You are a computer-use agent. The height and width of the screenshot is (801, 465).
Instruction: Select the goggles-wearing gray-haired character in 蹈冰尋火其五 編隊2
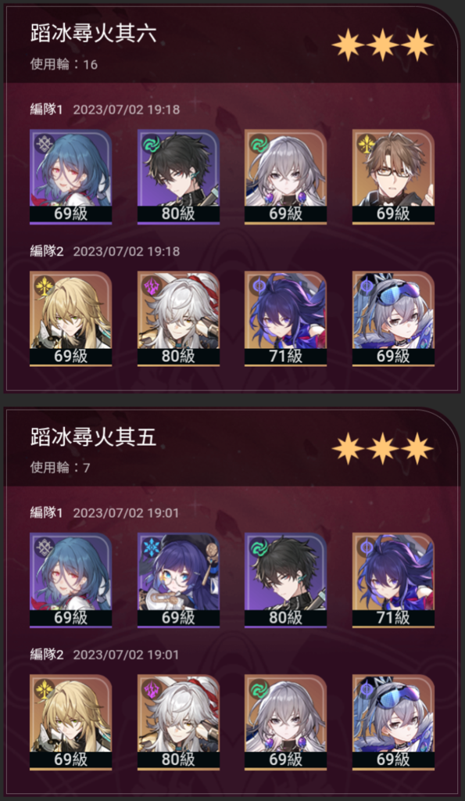(x=393, y=722)
